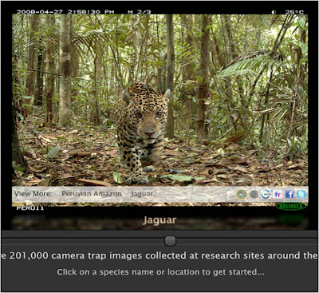Click the Jaguar caption title below photo
Screen dimensions: 319x293
[159, 220]
